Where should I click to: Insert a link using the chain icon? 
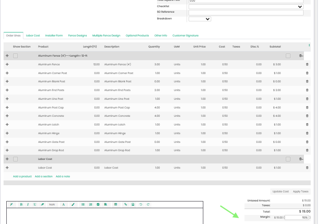126,205
